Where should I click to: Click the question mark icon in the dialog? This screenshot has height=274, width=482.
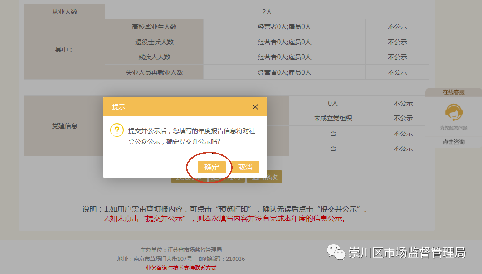point(117,131)
